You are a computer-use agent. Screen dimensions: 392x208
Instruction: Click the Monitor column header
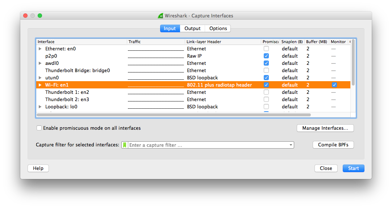point(338,42)
